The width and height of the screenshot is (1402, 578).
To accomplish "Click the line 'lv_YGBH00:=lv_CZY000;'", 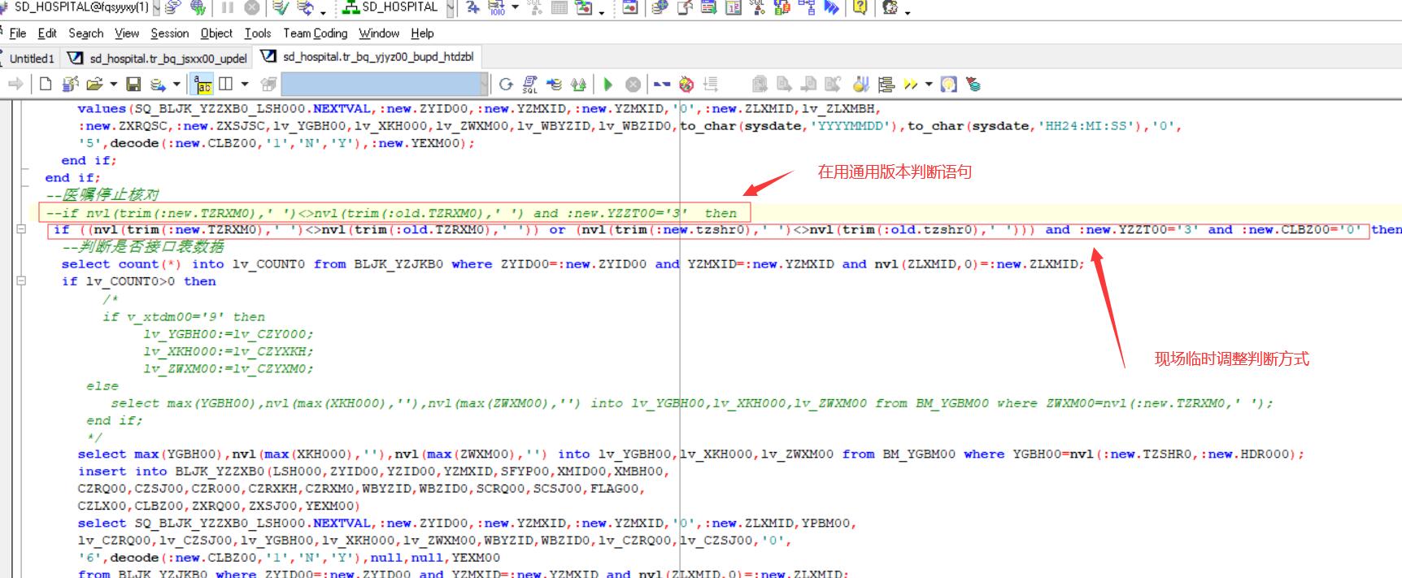I will coord(228,333).
